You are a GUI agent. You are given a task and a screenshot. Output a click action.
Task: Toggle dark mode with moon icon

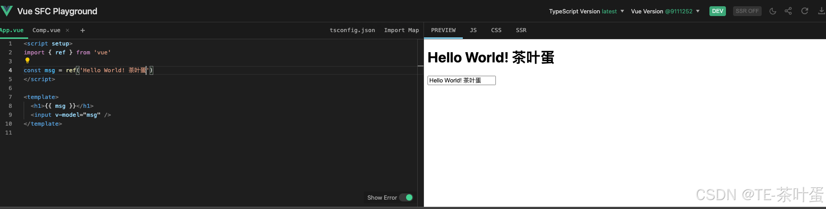(772, 11)
